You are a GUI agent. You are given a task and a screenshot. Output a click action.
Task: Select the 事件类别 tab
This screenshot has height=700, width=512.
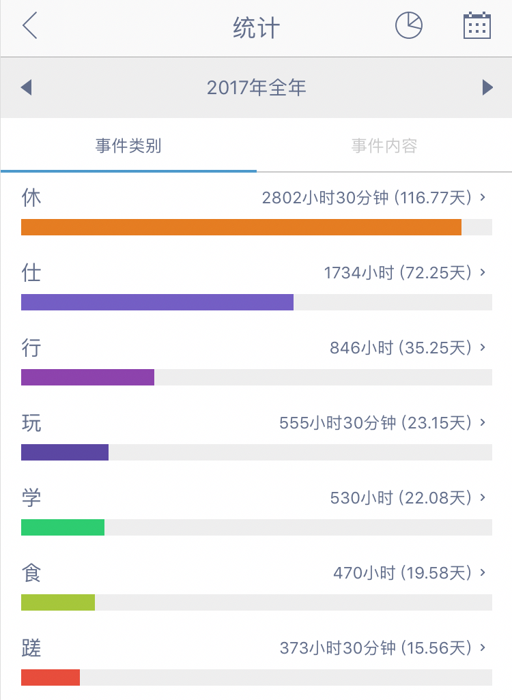(x=128, y=146)
